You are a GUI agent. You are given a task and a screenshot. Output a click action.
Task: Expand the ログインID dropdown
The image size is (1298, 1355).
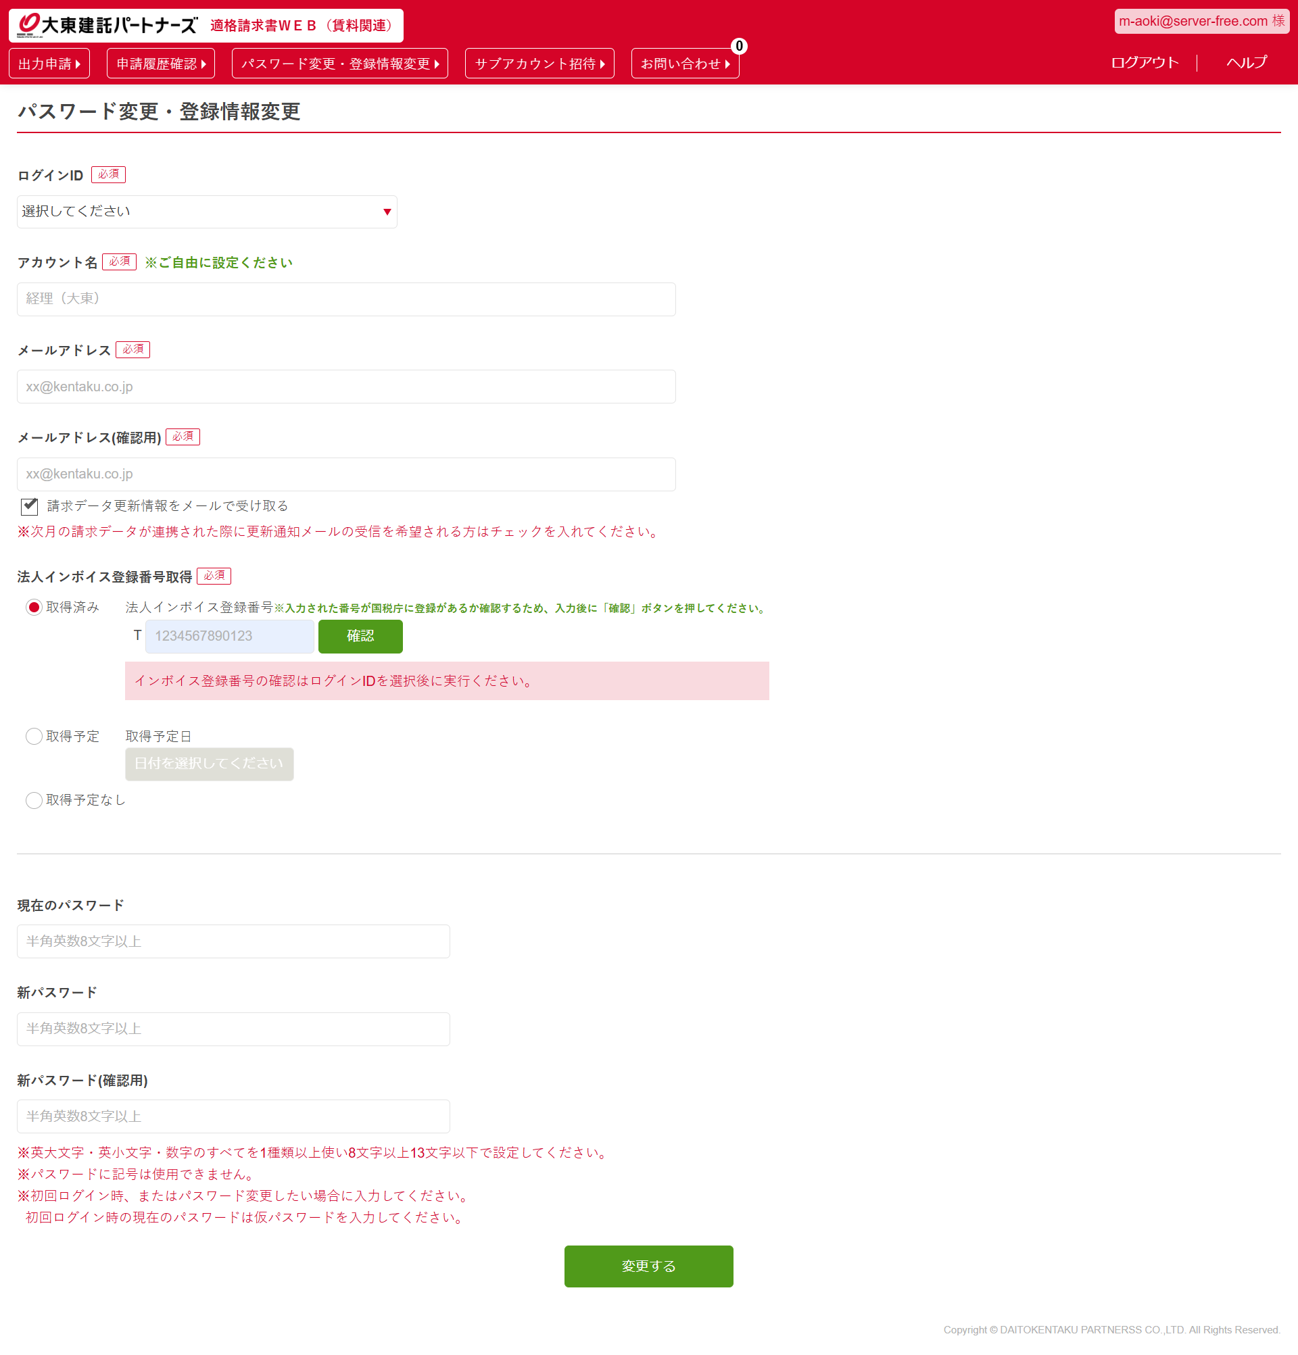click(207, 212)
